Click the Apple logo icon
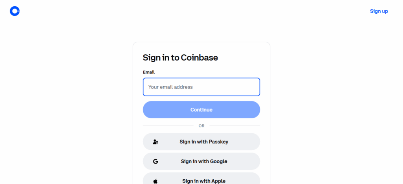Image resolution: width=403 pixels, height=184 pixels. click(x=155, y=181)
